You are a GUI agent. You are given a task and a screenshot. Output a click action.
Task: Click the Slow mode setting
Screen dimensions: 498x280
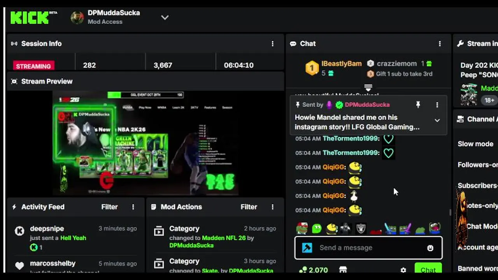click(475, 144)
